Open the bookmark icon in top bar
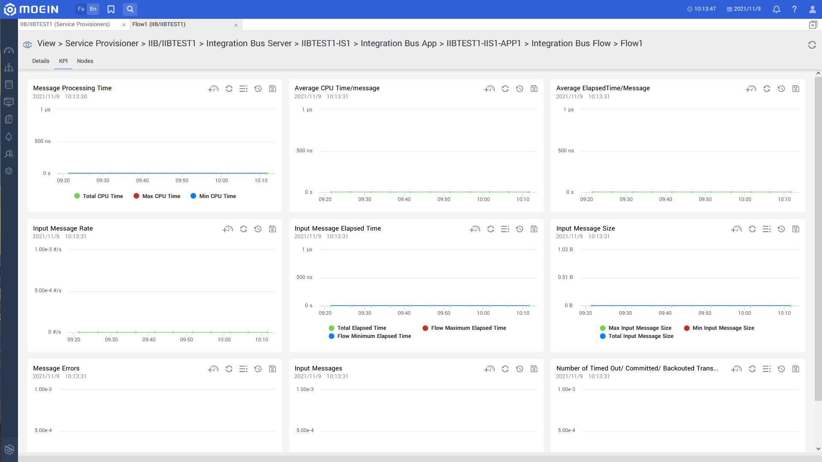 coord(111,9)
